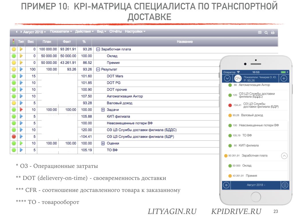Sort by the Тип column header
This screenshot has width=293, height=220.
click(21, 42)
